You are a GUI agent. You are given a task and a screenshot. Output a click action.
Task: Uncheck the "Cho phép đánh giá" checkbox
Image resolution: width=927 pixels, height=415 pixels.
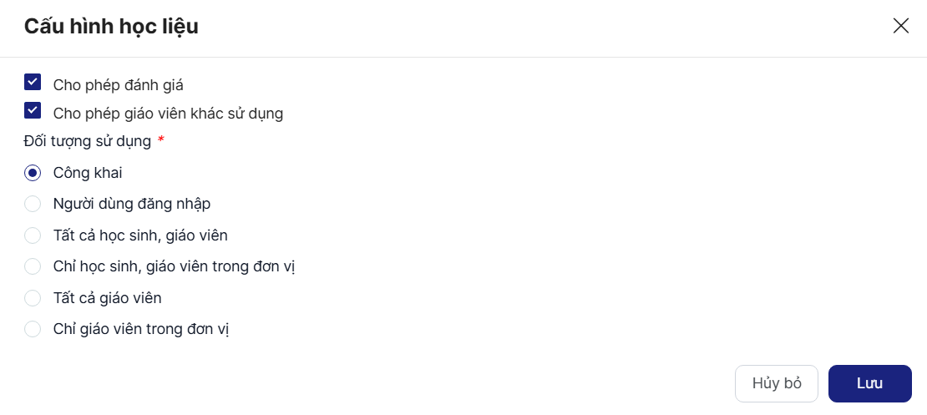[x=33, y=82]
